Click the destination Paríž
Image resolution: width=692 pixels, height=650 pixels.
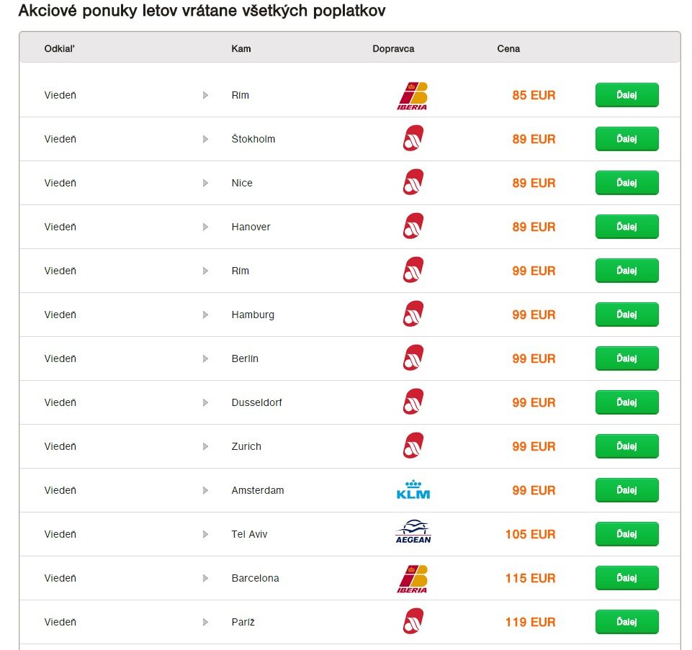tap(243, 622)
